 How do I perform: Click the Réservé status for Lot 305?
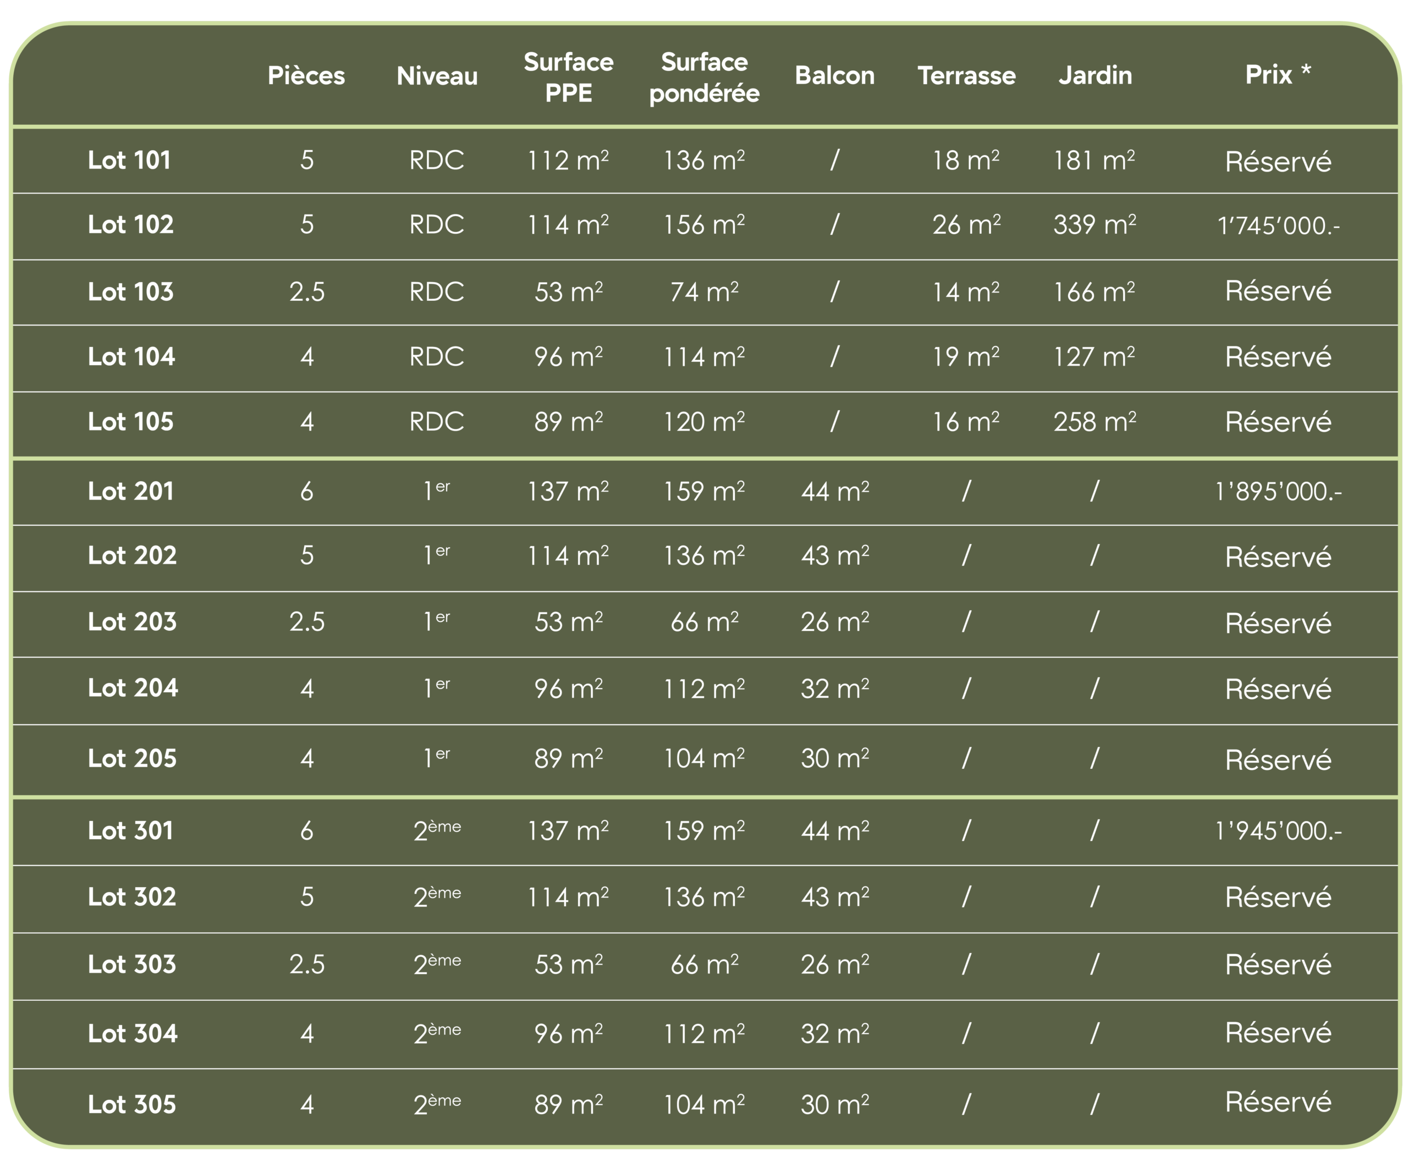[1279, 1103]
